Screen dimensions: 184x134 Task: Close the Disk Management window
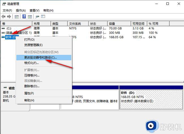(x=179, y=4)
